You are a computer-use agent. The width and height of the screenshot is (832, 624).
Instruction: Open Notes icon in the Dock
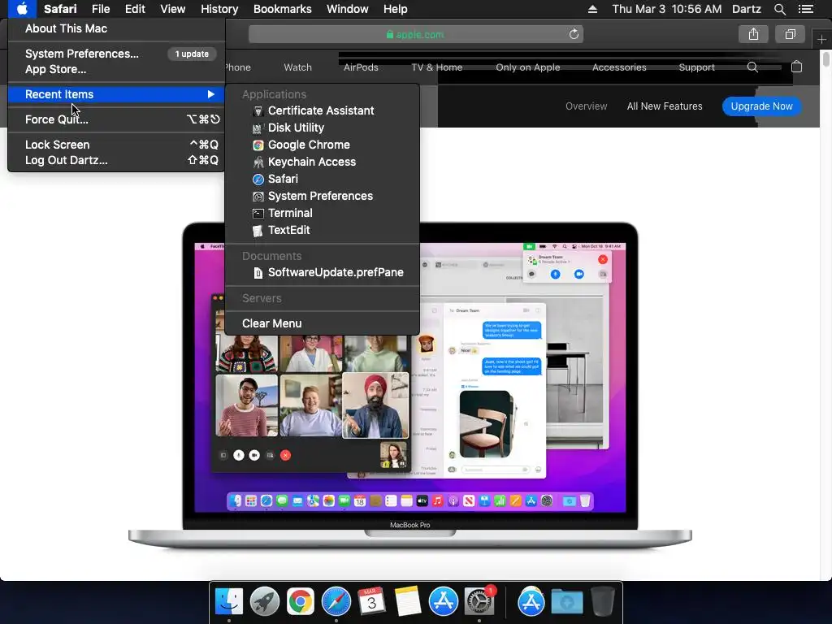click(408, 601)
